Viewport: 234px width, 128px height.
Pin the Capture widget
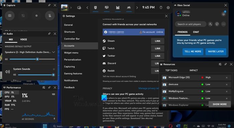49,5
